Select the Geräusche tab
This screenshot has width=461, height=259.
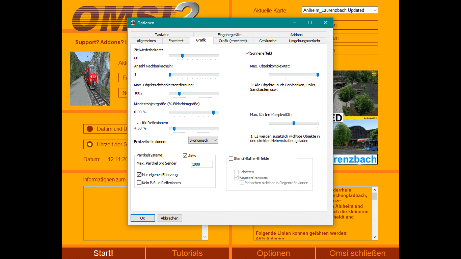coord(268,41)
